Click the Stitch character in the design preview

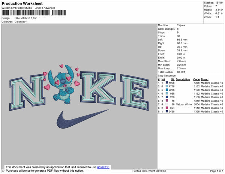(x=62, y=85)
